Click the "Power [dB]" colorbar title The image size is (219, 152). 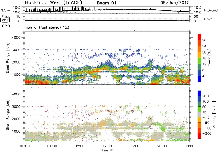point(209,58)
